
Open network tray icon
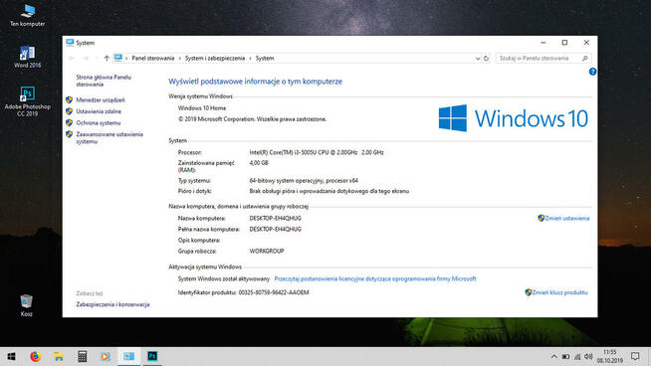(x=577, y=356)
